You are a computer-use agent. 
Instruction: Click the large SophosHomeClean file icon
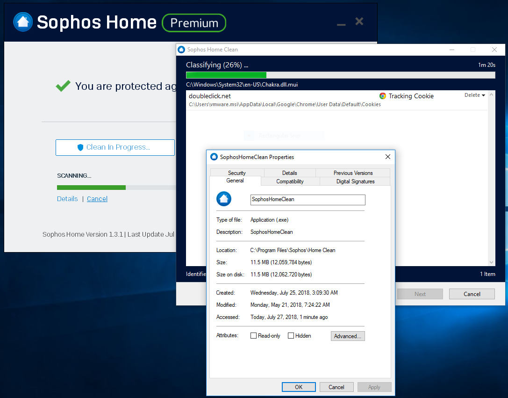[224, 199]
